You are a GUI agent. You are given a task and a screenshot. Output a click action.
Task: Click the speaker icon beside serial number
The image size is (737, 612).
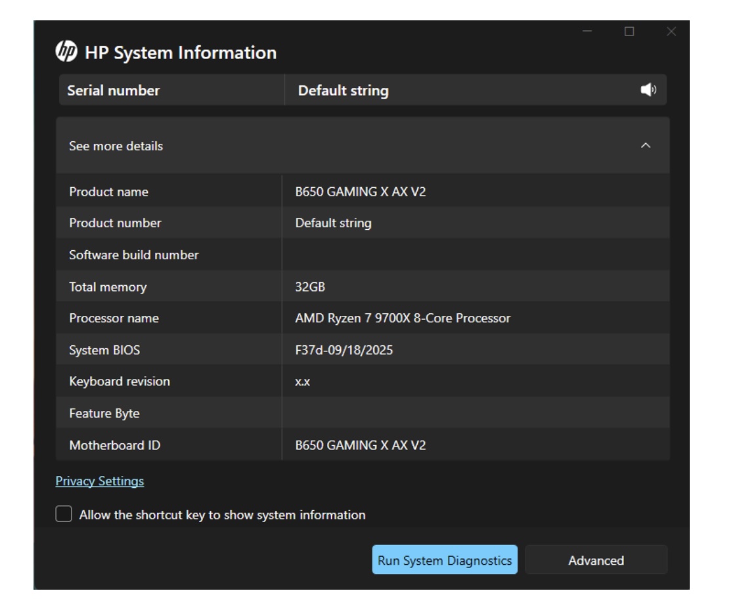648,90
